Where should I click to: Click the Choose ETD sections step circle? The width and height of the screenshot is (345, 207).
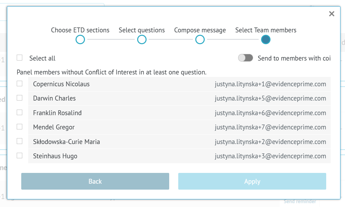point(80,40)
